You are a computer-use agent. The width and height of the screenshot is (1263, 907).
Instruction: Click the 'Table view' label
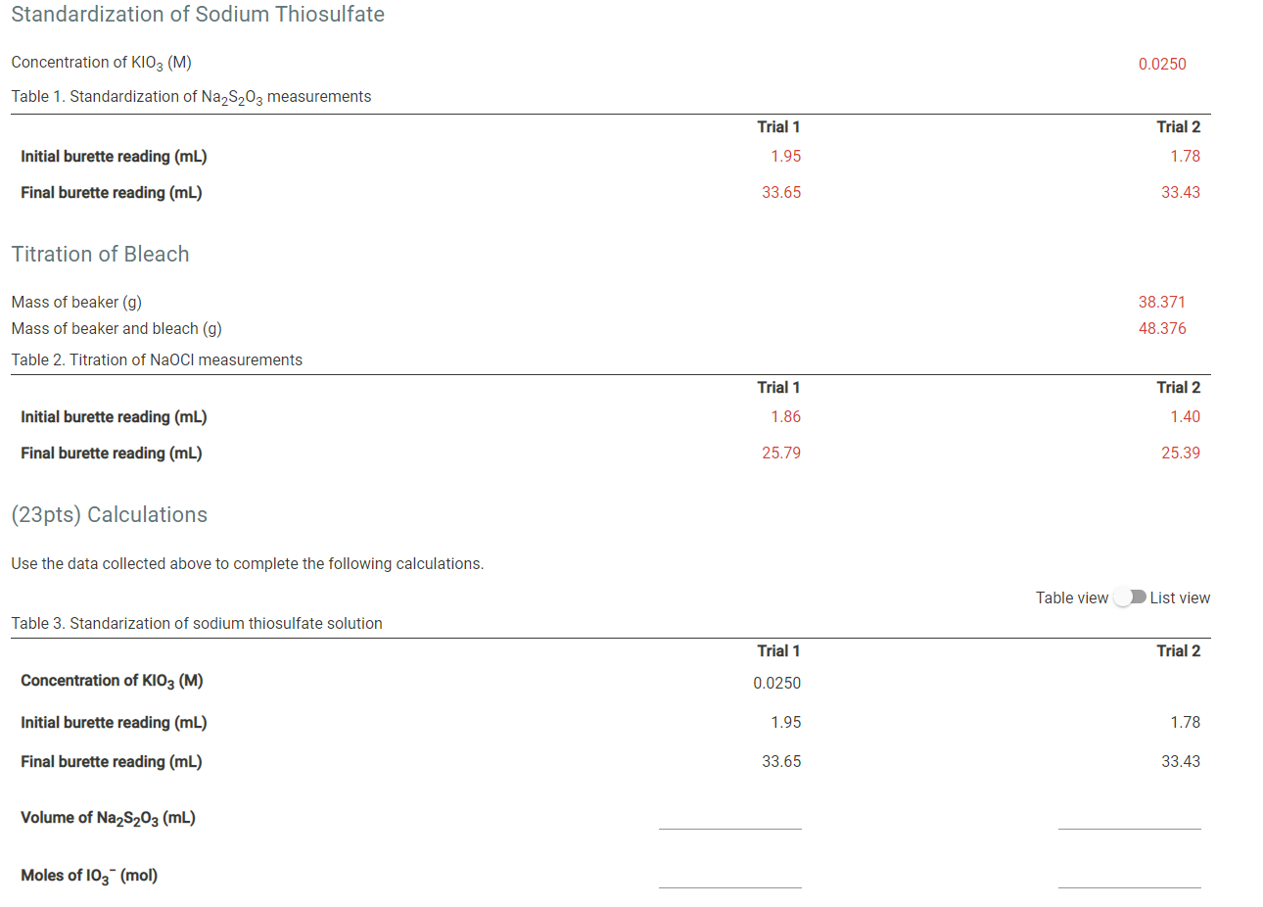tap(1071, 597)
